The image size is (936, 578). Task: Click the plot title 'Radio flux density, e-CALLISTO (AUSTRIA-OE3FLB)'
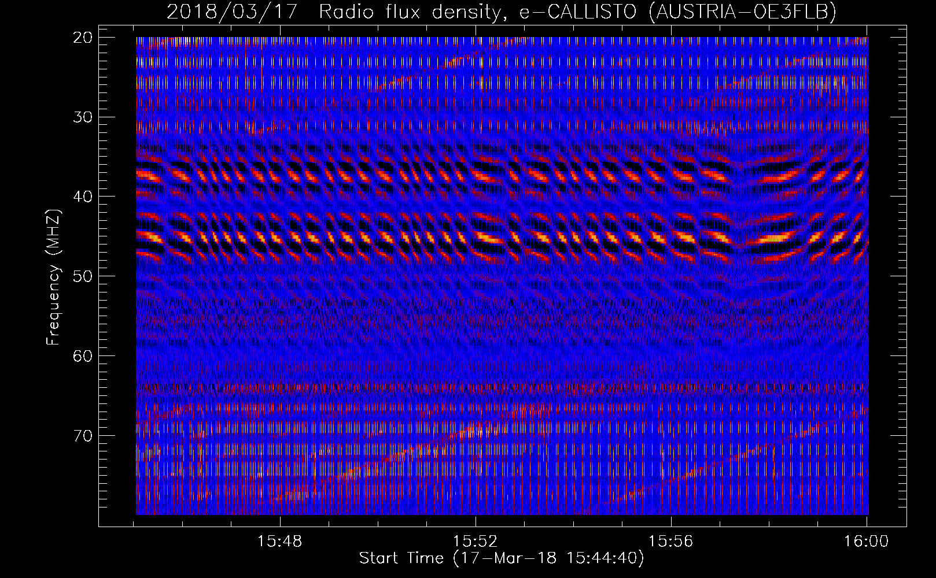(x=578, y=12)
